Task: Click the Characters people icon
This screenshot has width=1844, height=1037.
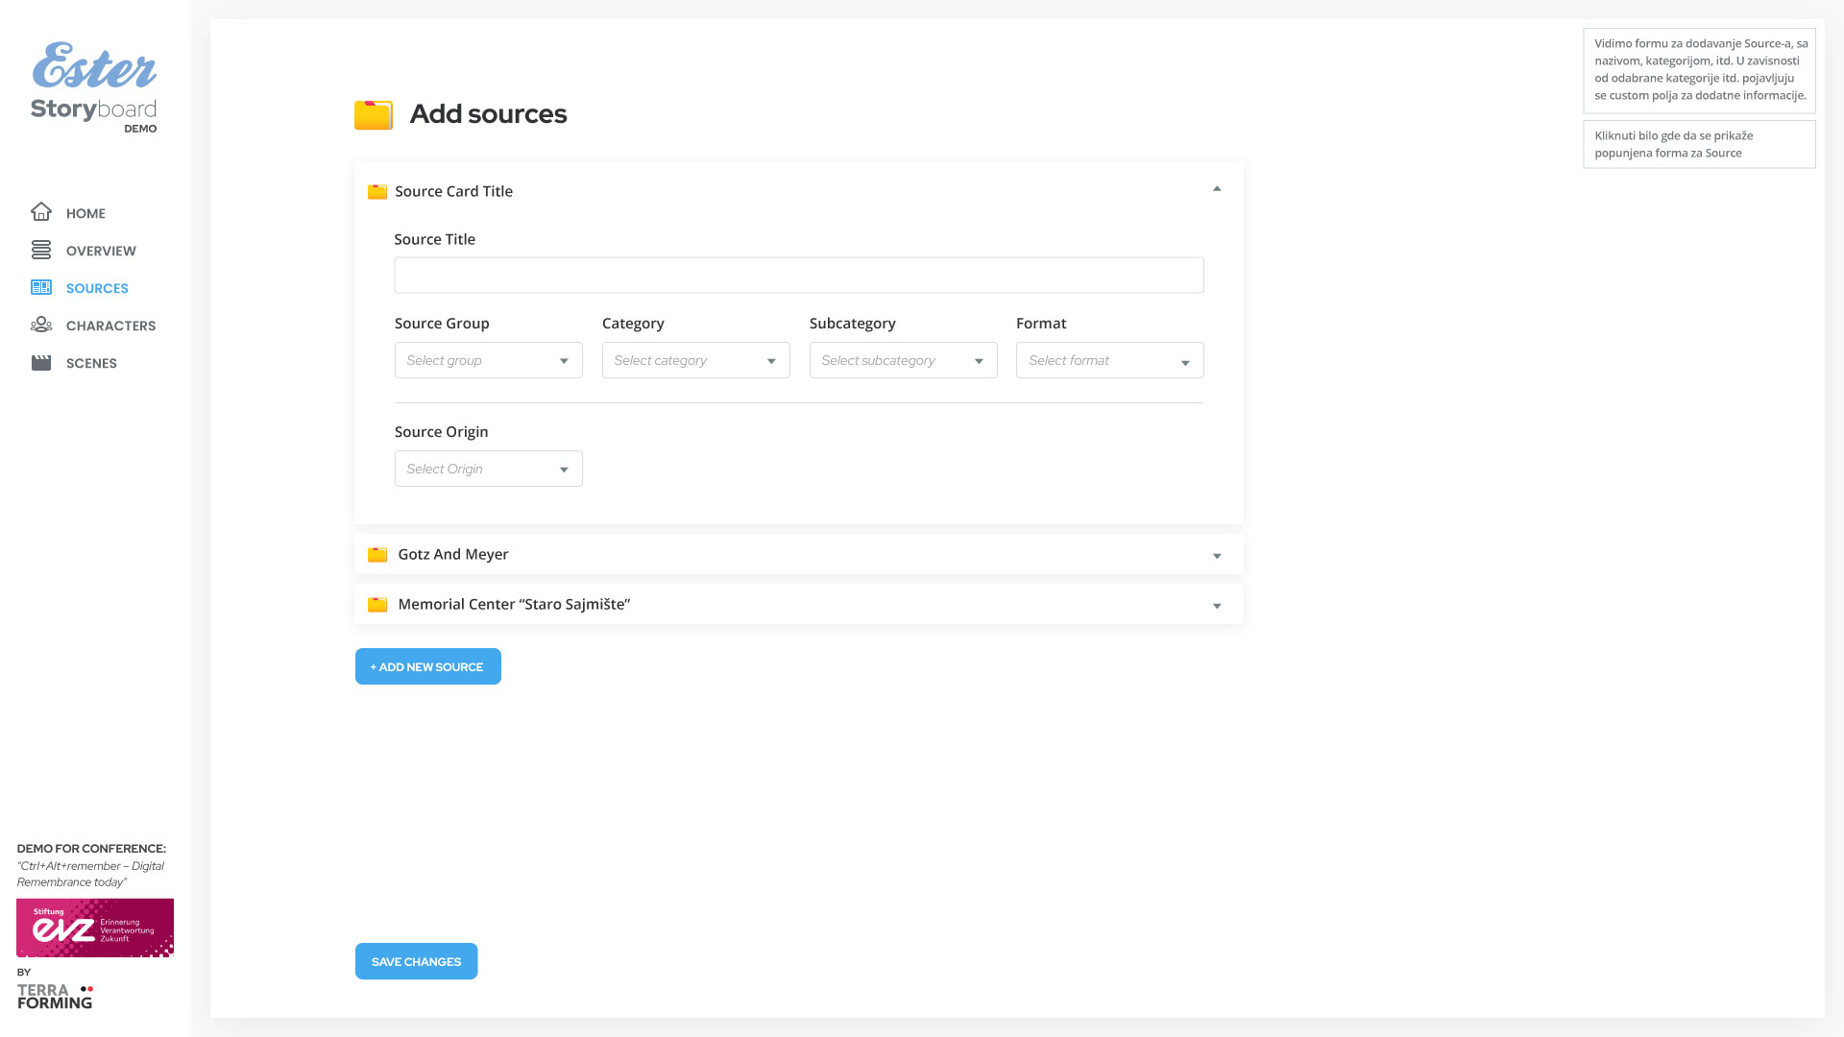Action: pyautogui.click(x=40, y=326)
